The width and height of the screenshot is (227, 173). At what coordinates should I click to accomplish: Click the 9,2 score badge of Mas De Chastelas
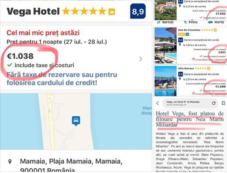(181, 40)
